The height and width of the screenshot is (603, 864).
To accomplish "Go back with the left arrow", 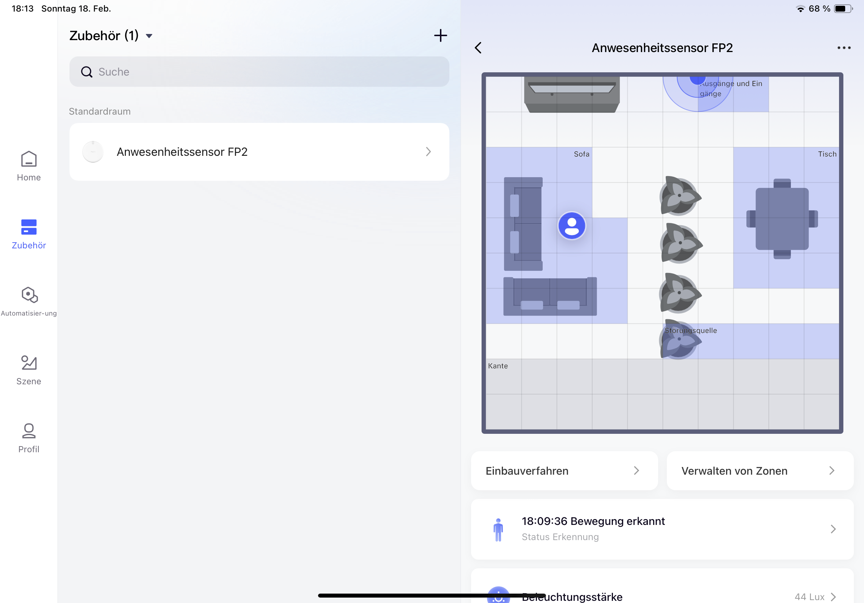I will pyautogui.click(x=478, y=48).
